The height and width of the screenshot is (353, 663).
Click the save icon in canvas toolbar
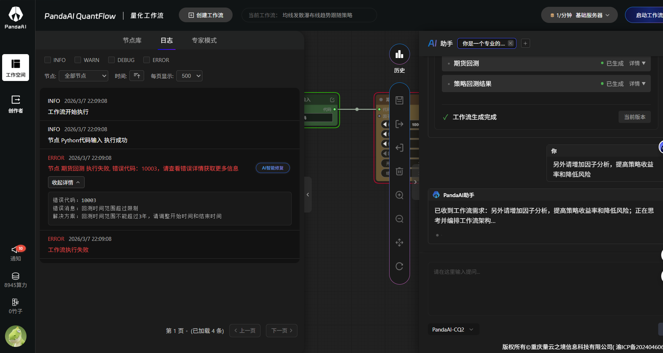point(399,100)
